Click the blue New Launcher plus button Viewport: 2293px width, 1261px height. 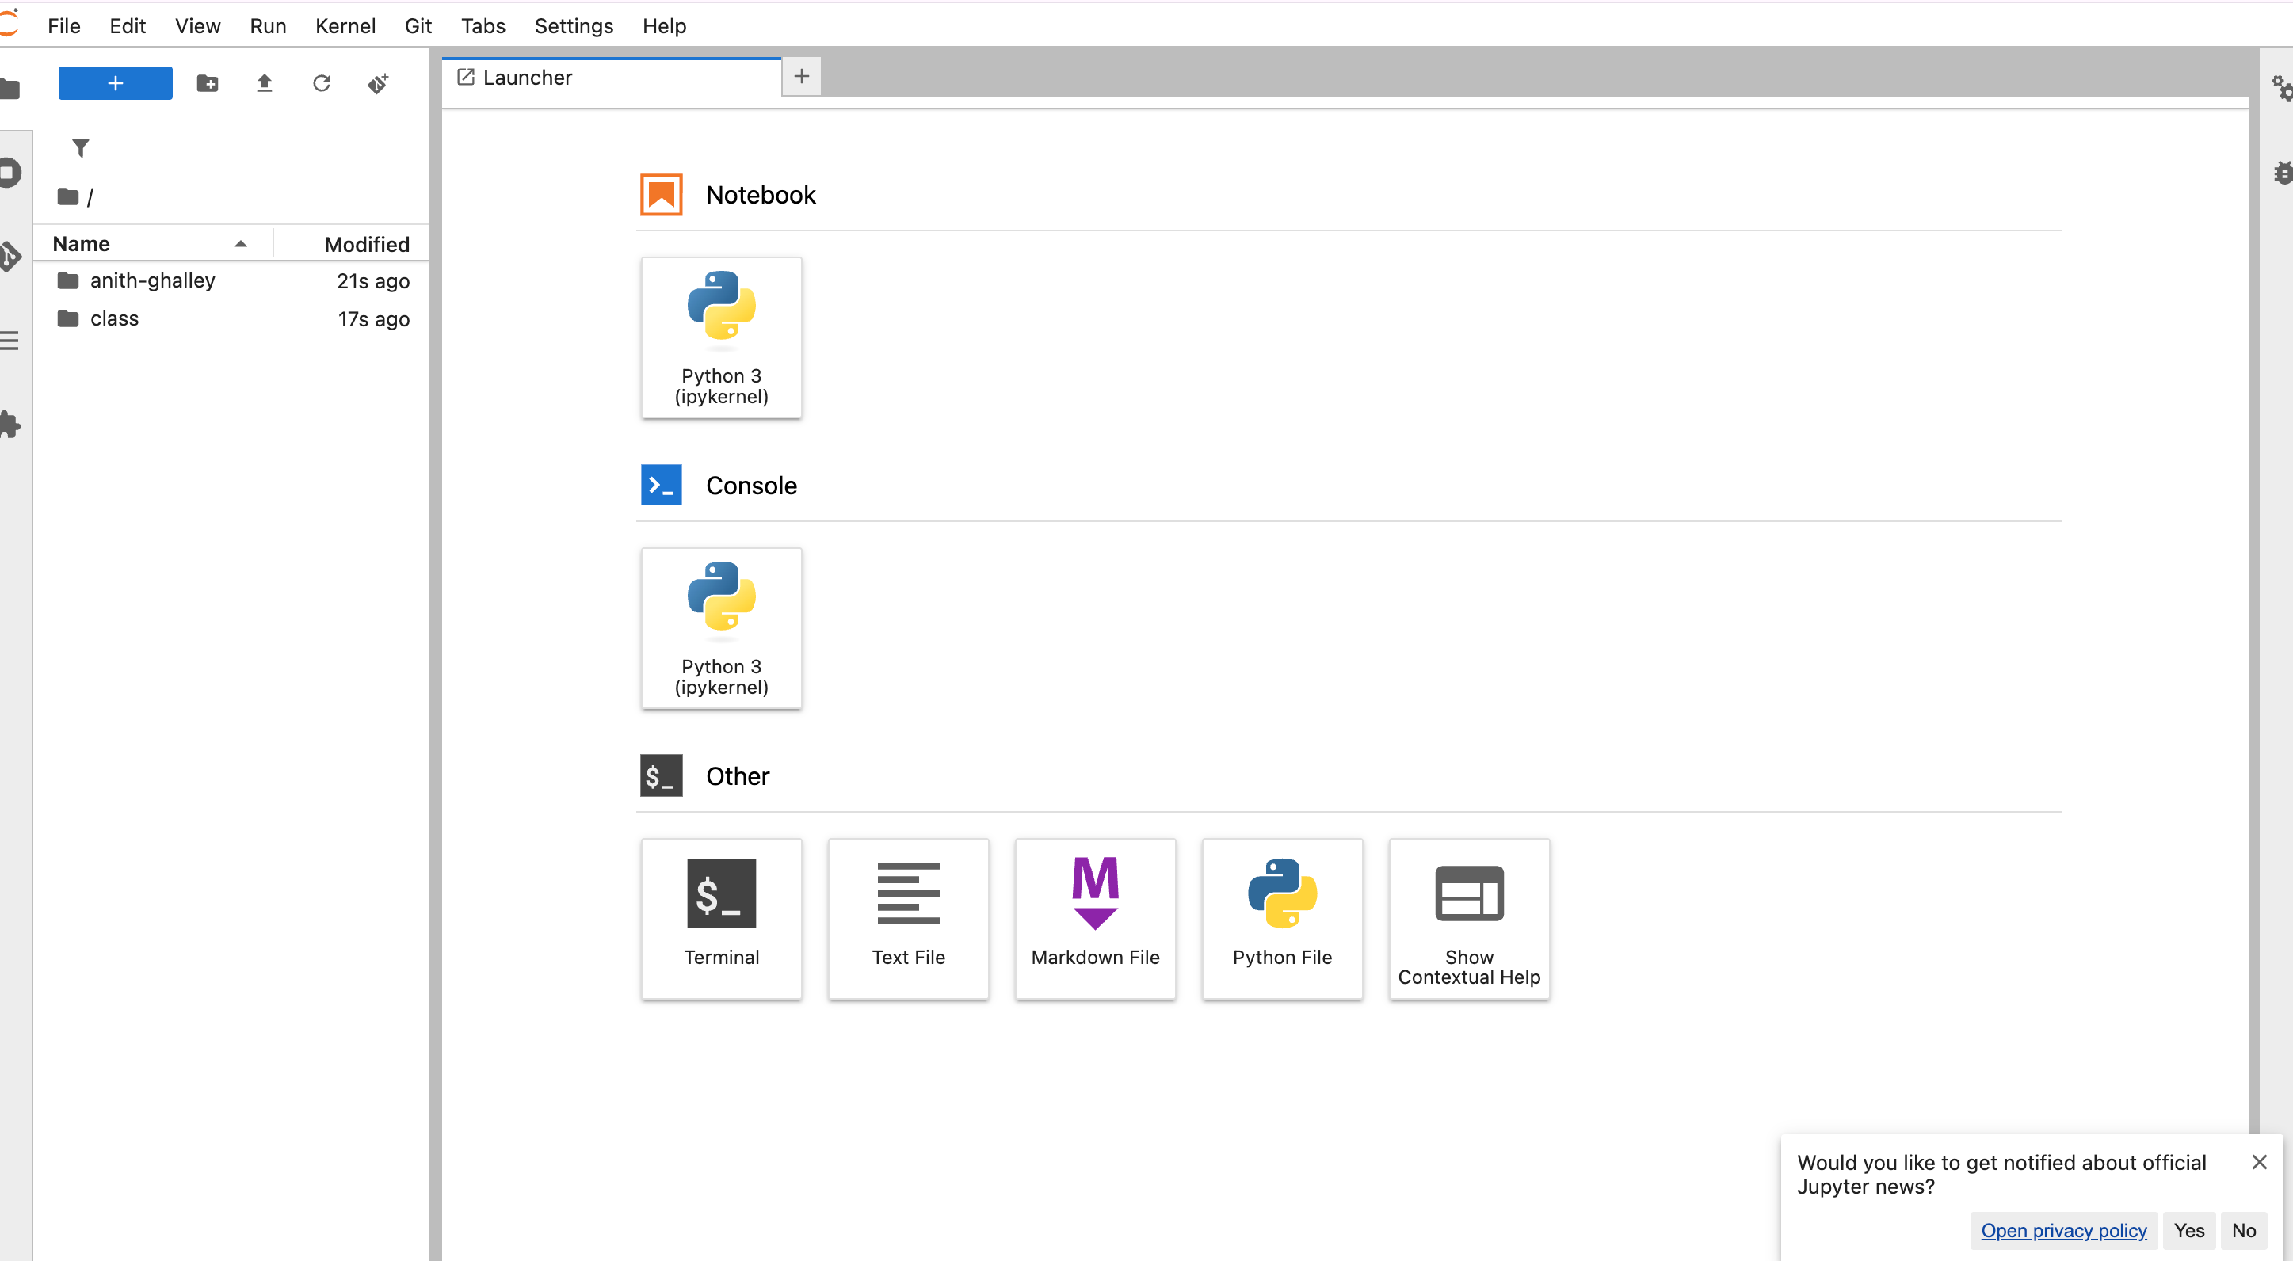[x=115, y=82]
